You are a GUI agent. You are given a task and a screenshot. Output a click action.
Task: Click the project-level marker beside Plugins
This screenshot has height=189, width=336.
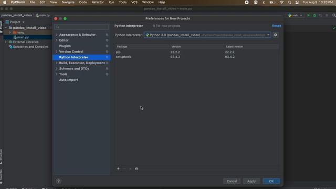(x=107, y=46)
